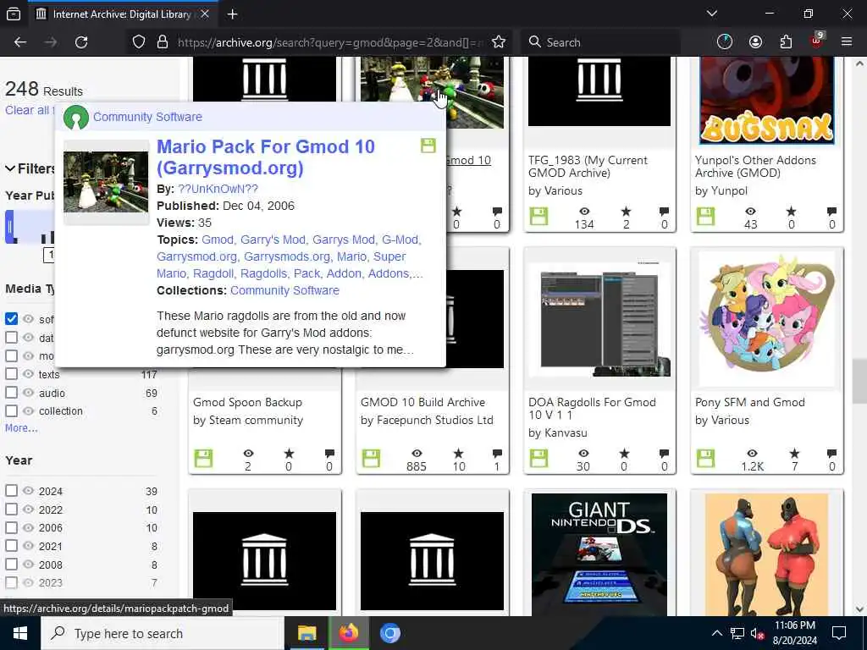Expand more media types with More...
Screen dimensions: 867x650
pos(21,427)
